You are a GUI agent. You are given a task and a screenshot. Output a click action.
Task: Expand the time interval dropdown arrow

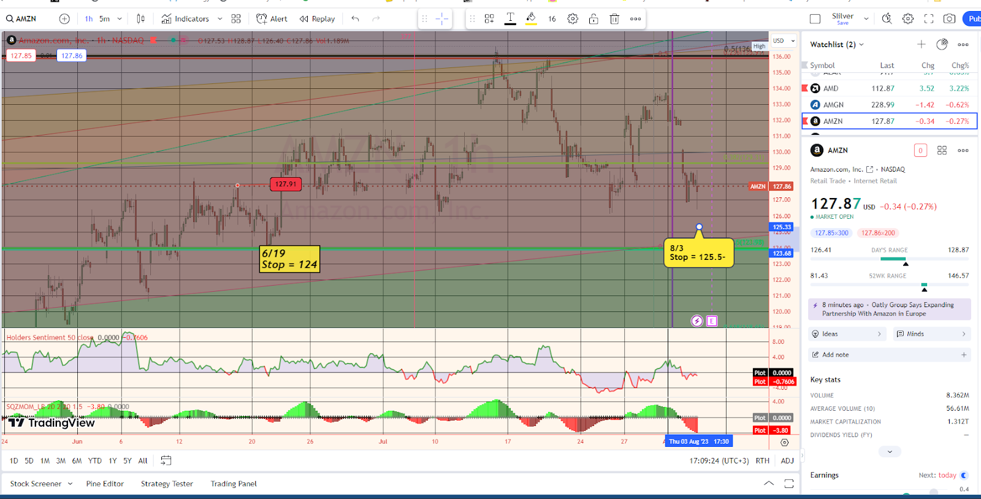point(120,19)
